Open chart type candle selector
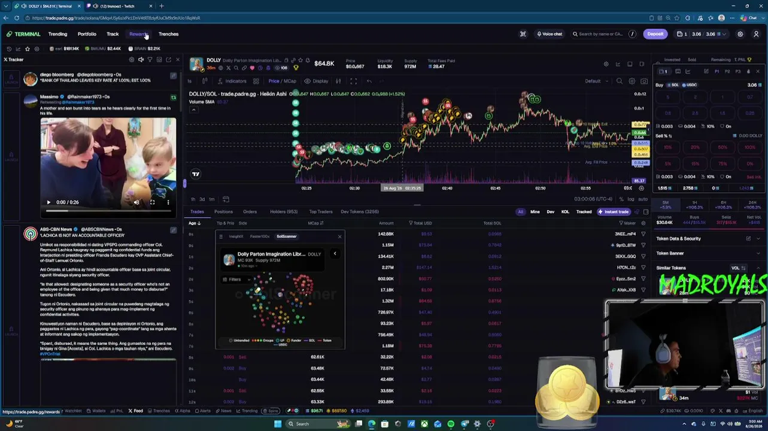The image size is (768, 431). pos(205,81)
